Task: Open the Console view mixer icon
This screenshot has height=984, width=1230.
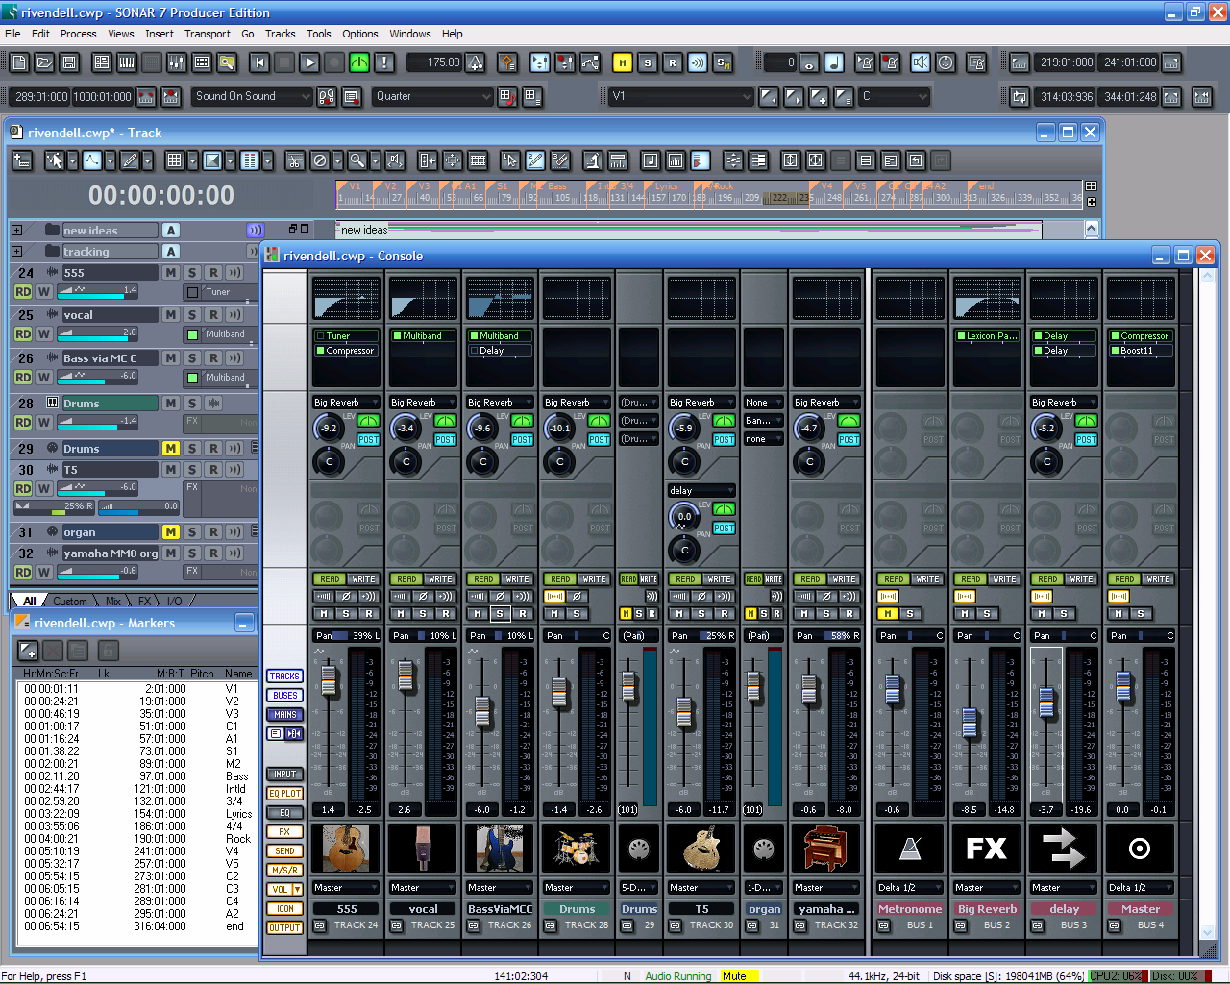Action: click(x=177, y=62)
